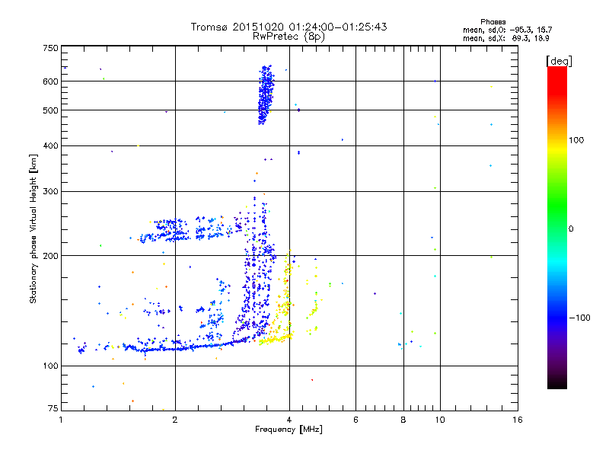Viewport: 609px width, 457px height.
Task: Click the 'Phases' heading text
Action: [493, 22]
